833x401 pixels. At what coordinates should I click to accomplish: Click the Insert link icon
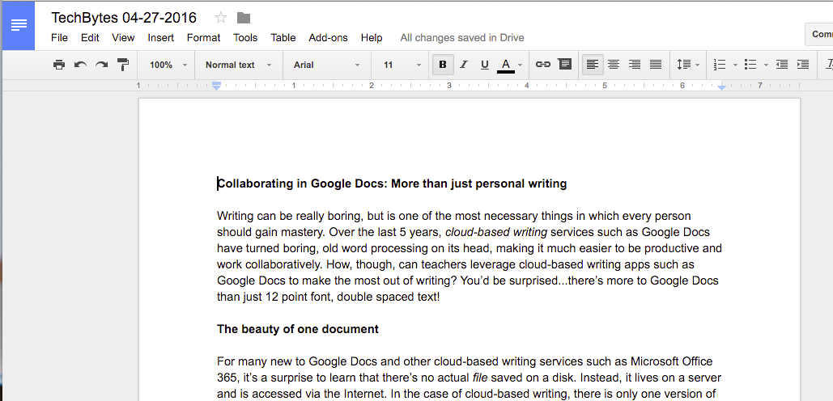[x=542, y=65]
